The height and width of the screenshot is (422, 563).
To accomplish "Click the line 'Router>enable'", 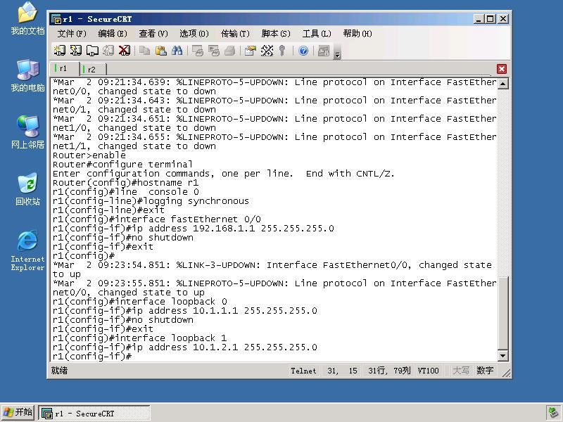I will (x=89, y=155).
